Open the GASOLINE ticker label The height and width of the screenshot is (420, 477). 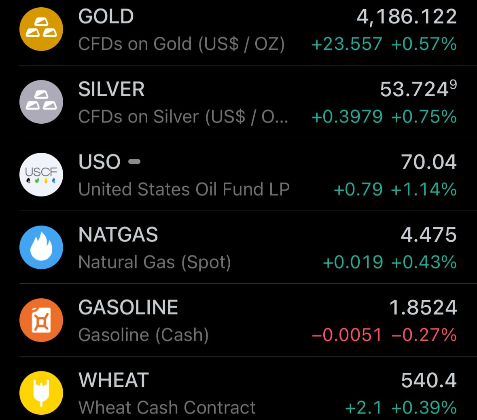click(128, 308)
